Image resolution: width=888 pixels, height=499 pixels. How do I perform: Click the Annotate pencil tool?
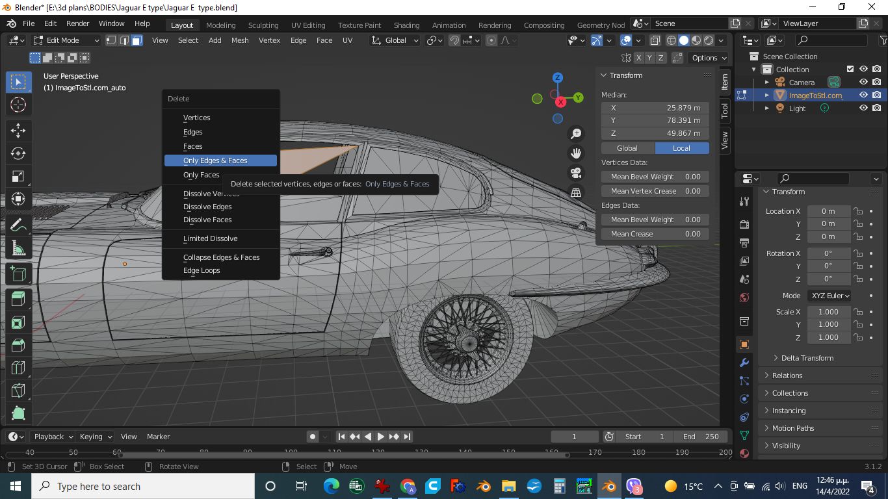pos(18,225)
